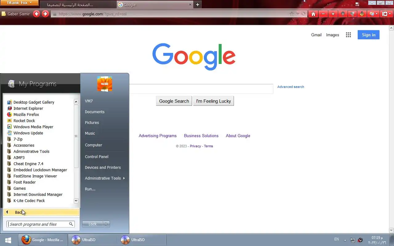The width and height of the screenshot is (394, 246).
Task: Open the Gaber Samir bookmark folder
Action: point(16,14)
